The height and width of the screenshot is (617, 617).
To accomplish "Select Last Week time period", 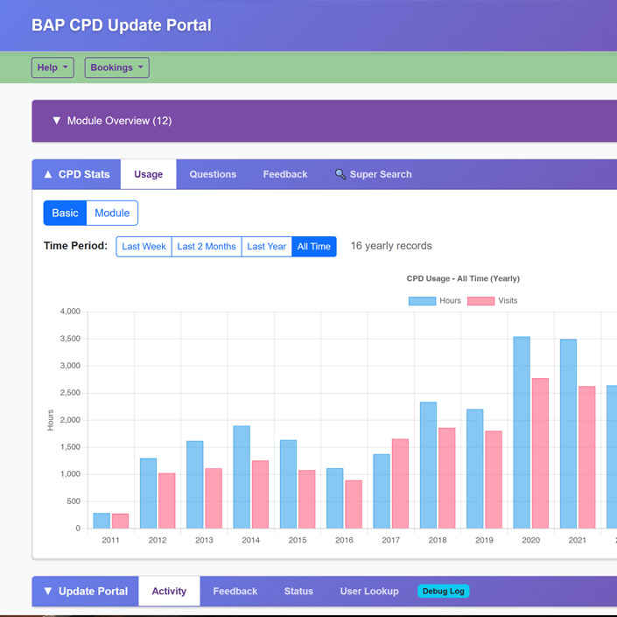I will coord(144,247).
